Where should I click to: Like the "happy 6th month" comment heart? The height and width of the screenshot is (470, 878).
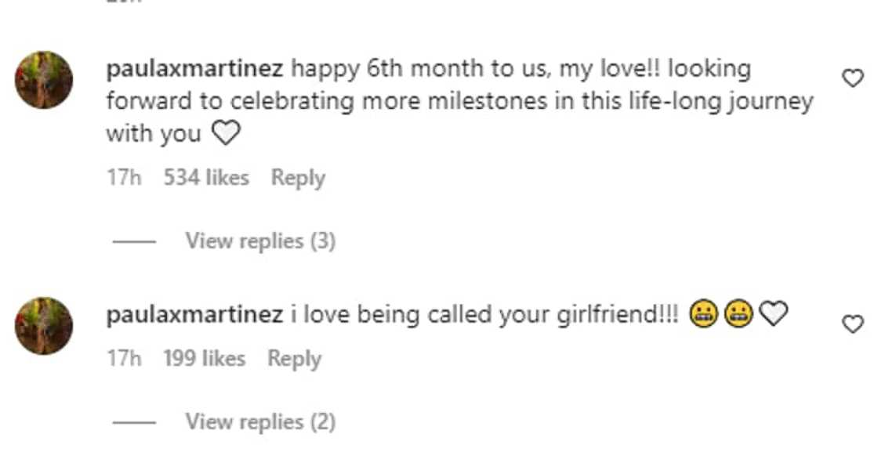(852, 78)
